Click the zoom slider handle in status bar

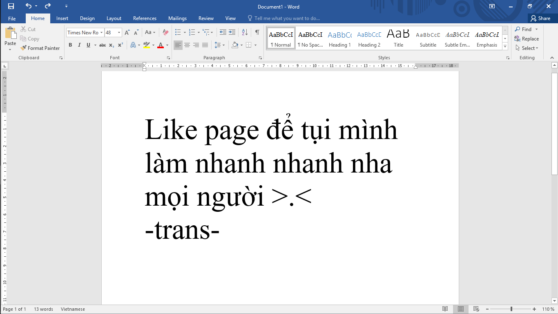(511, 309)
